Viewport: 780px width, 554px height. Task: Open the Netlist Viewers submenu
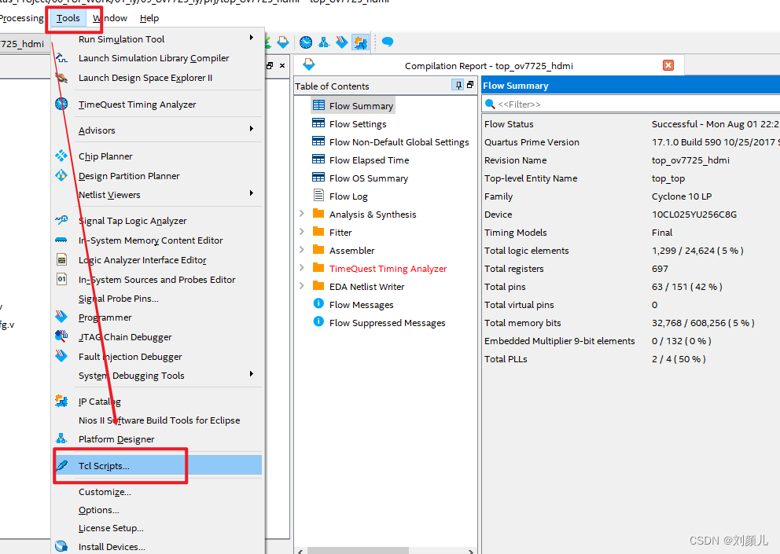click(158, 194)
